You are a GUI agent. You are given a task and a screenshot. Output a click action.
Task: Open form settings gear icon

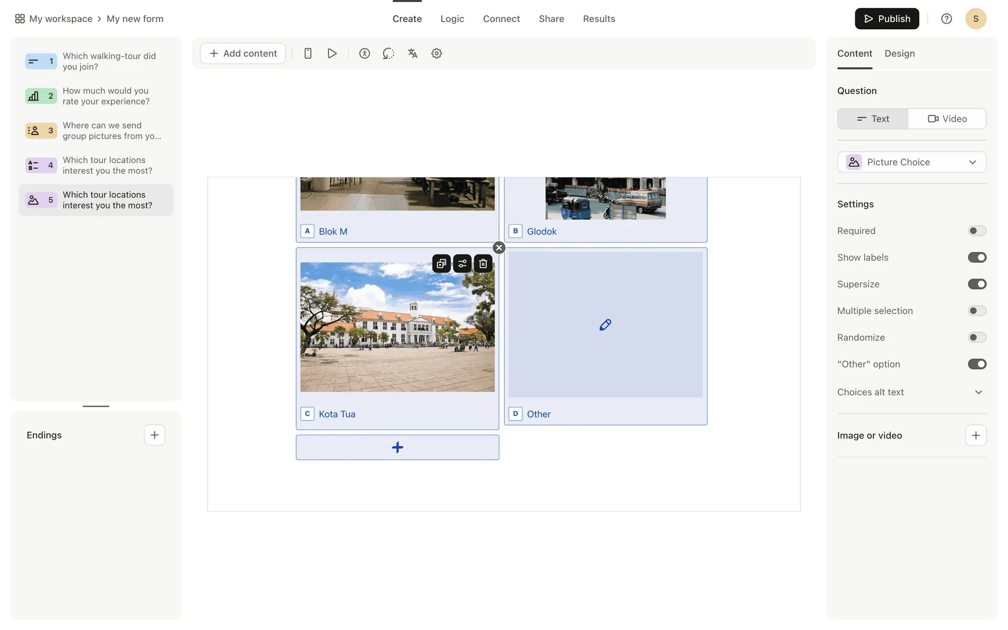click(x=436, y=54)
